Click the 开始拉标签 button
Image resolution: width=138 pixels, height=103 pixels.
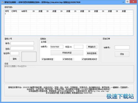67,53
